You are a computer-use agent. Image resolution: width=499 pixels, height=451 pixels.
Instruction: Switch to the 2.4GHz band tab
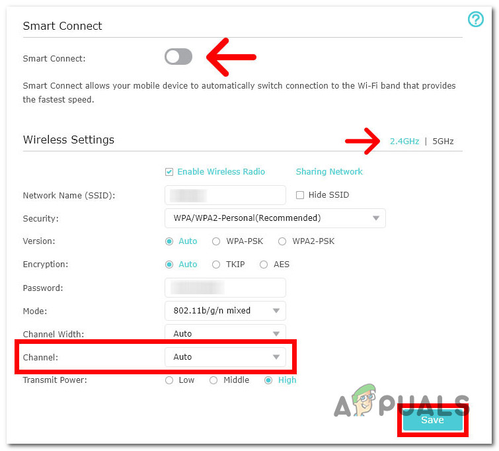(x=404, y=141)
